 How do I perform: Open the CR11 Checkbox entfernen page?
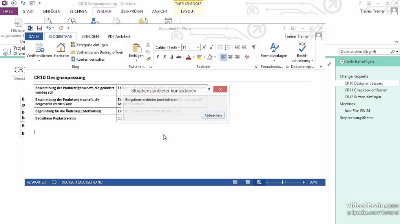pyautogui.click(x=366, y=90)
